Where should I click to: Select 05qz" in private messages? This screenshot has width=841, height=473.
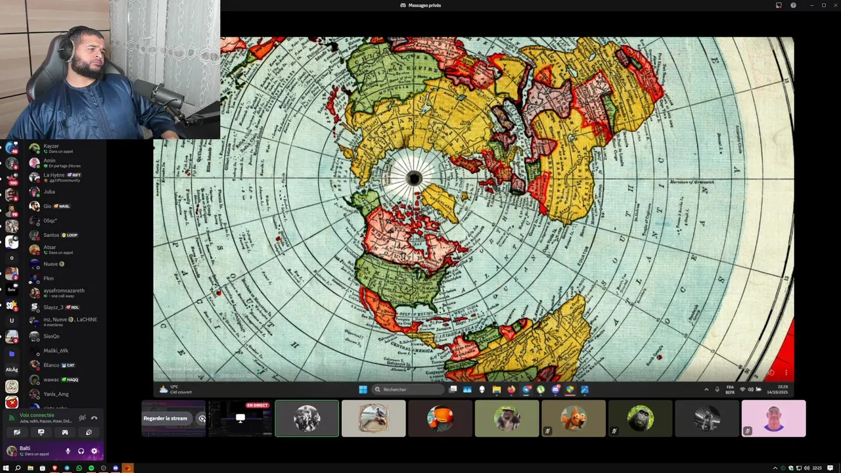pyautogui.click(x=64, y=221)
